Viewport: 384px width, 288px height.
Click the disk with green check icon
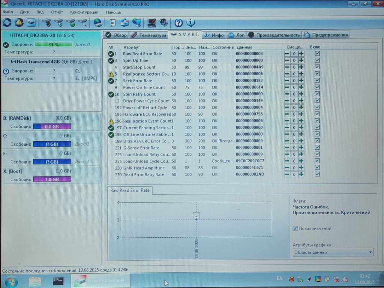71,23
